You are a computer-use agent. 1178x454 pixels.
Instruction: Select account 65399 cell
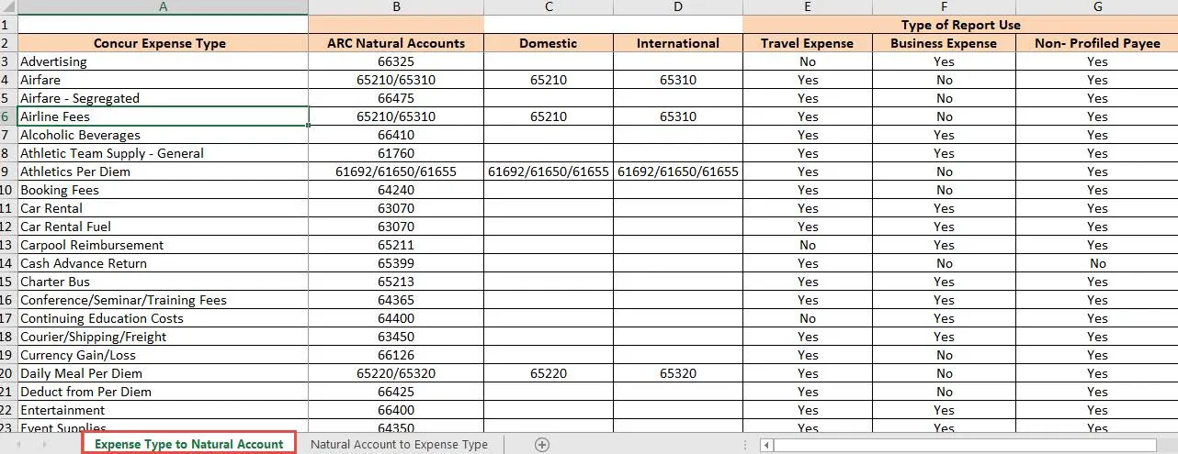pyautogui.click(x=396, y=263)
